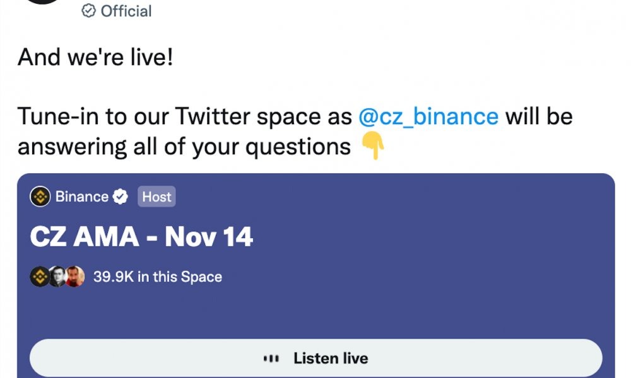
Task: Click the answering all of your questions text
Action: (184, 147)
